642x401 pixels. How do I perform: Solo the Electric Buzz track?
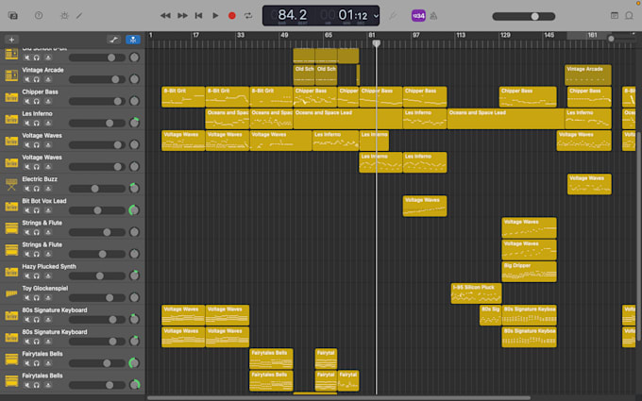(37, 189)
